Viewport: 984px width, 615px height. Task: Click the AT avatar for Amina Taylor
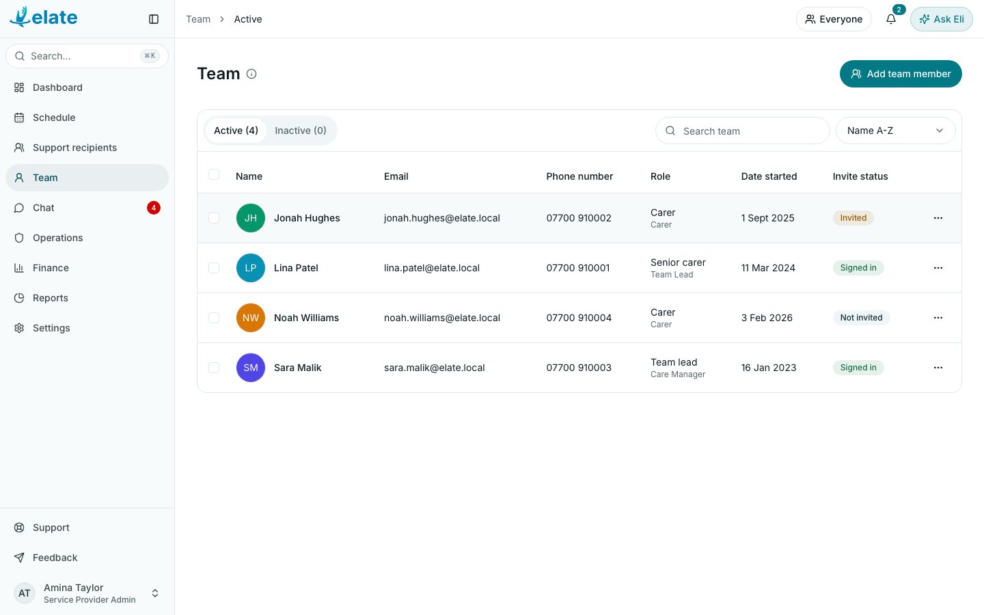tap(25, 593)
